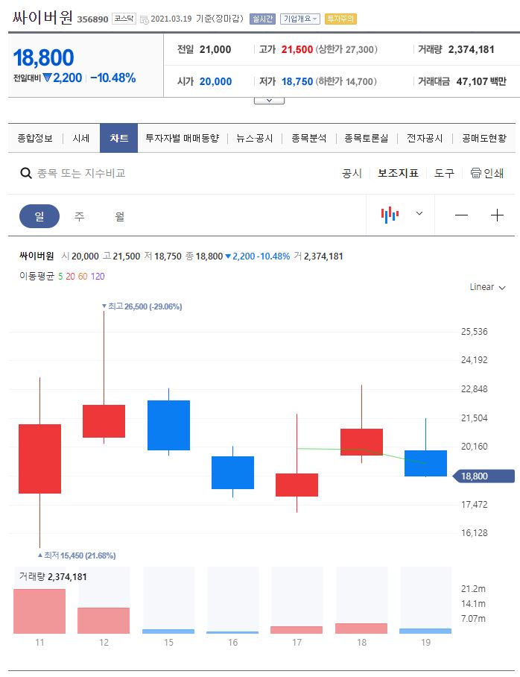The height and width of the screenshot is (677, 520).
Task: Select the candlestick chart type icon
Action: [x=390, y=215]
